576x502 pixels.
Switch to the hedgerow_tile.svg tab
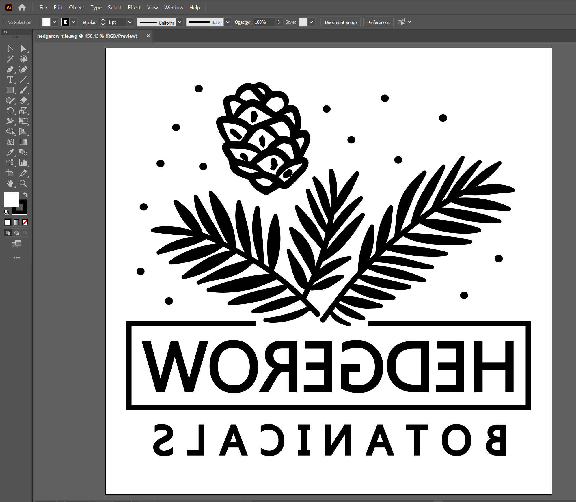tap(87, 36)
